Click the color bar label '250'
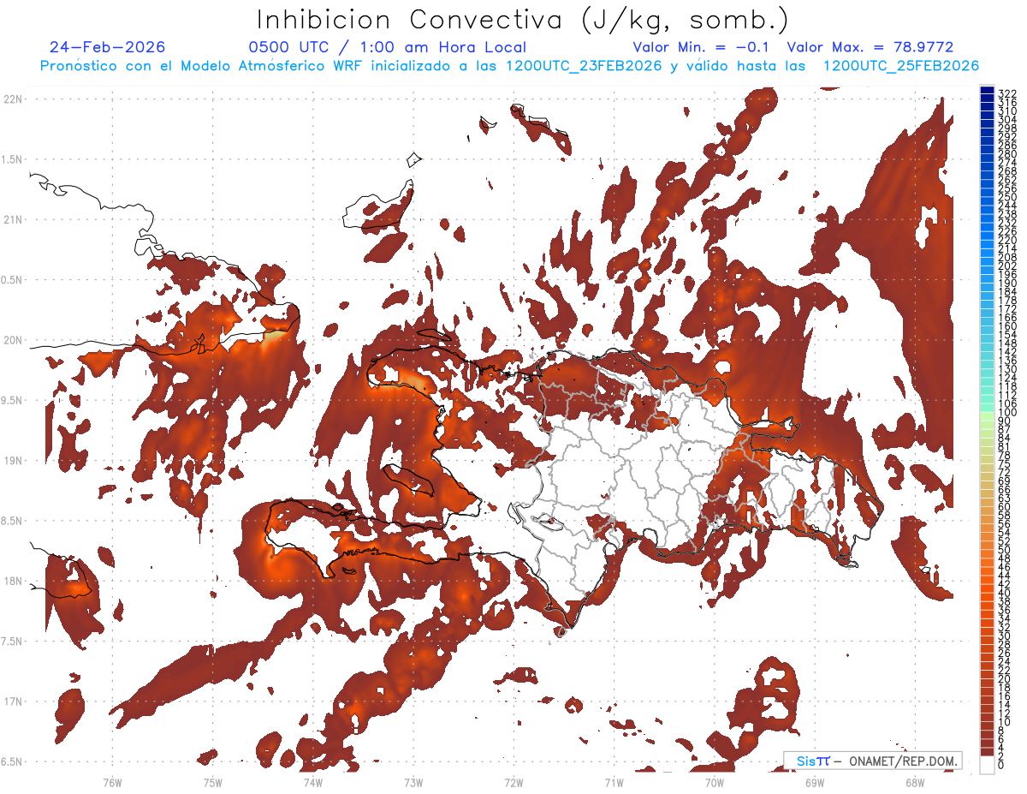 click(1007, 197)
